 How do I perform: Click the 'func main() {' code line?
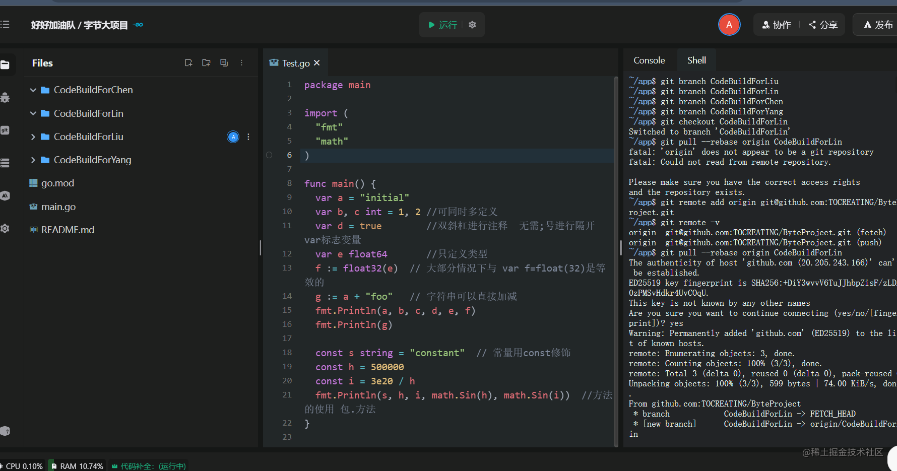[x=340, y=184]
